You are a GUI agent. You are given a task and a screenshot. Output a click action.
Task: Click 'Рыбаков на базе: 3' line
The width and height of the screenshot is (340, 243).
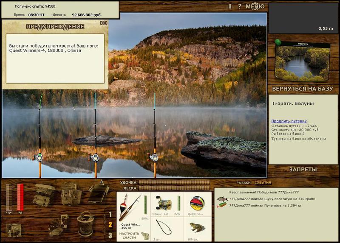[x=288, y=134]
